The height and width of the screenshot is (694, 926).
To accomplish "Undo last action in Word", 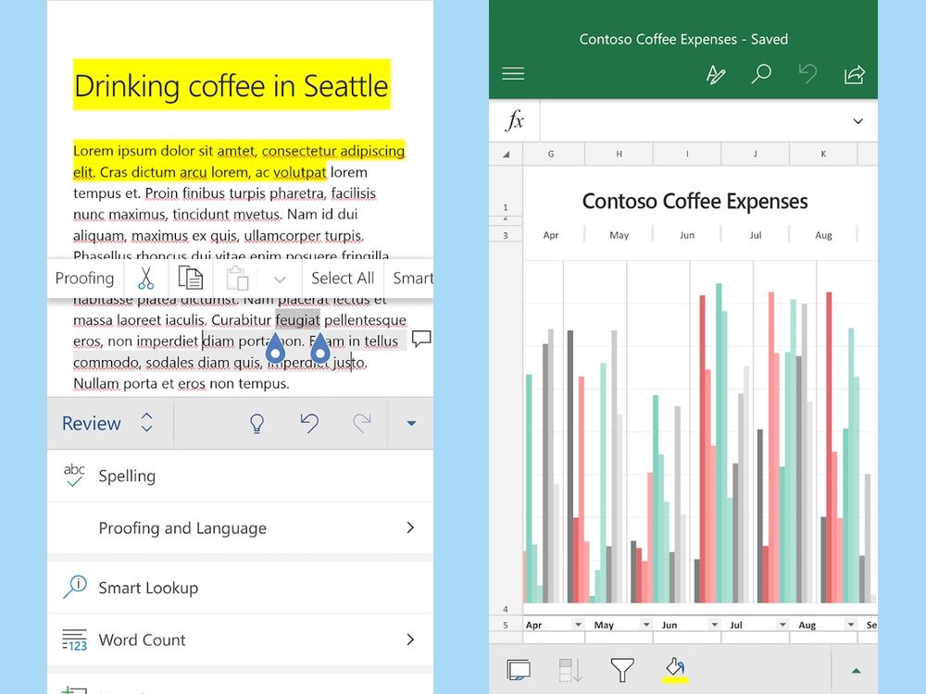I will click(x=309, y=423).
